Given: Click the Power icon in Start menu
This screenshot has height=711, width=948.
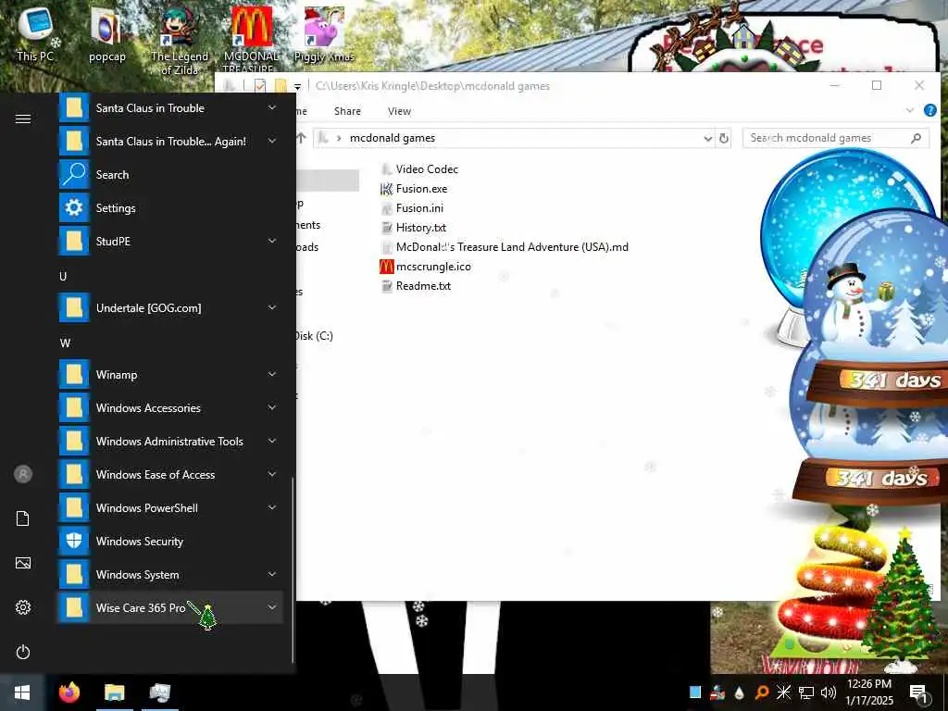Looking at the screenshot, I should pyautogui.click(x=23, y=652).
